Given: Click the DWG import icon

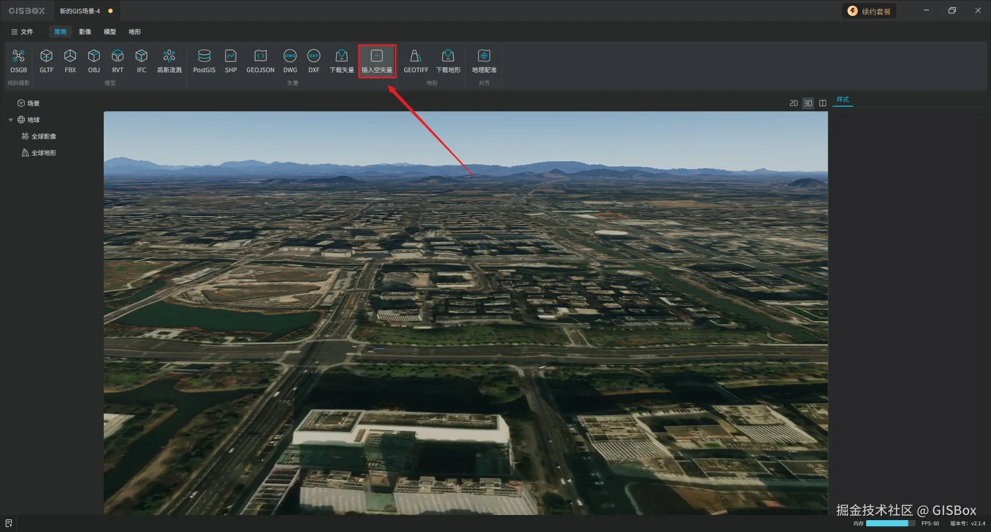Looking at the screenshot, I should pyautogui.click(x=290, y=61).
